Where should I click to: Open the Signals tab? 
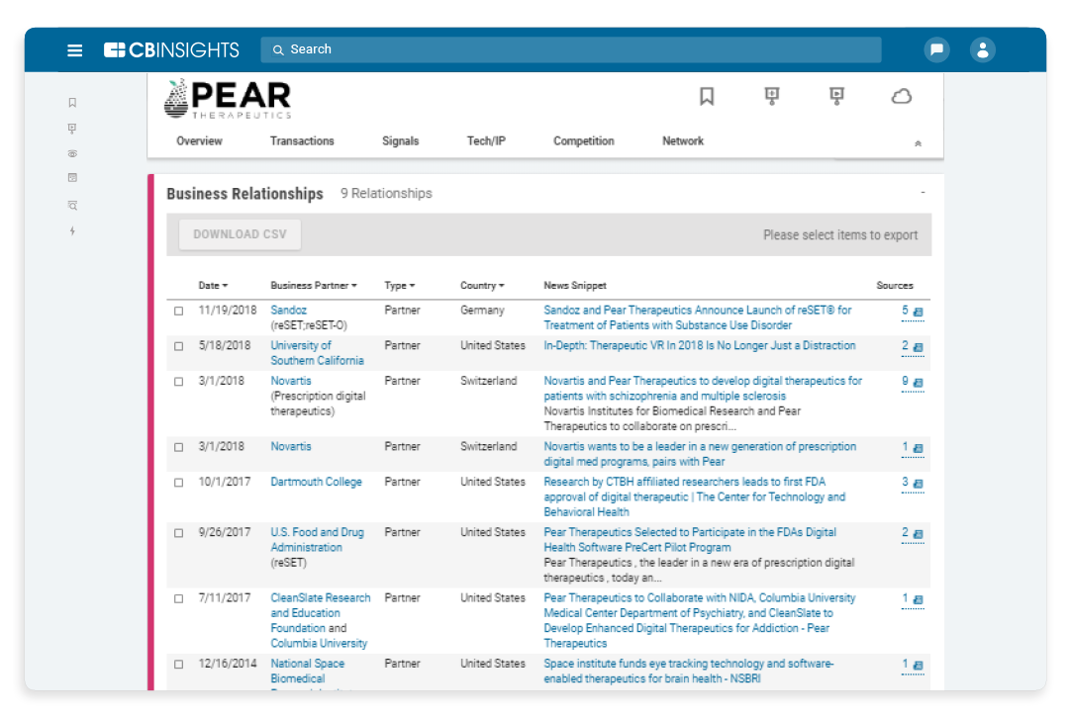tap(400, 141)
